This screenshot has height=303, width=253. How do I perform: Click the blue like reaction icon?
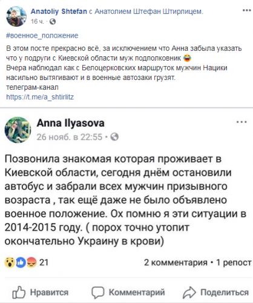pyautogui.click(x=21, y=262)
